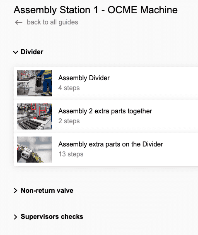Open Assembly extra parts on the Divider

pyautogui.click(x=111, y=144)
